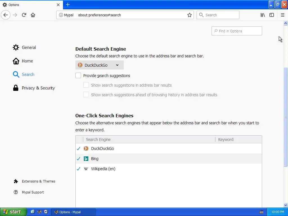Screen dimensions: 288x216
Task: Click the Bing logo icon in list
Action: click(86, 159)
